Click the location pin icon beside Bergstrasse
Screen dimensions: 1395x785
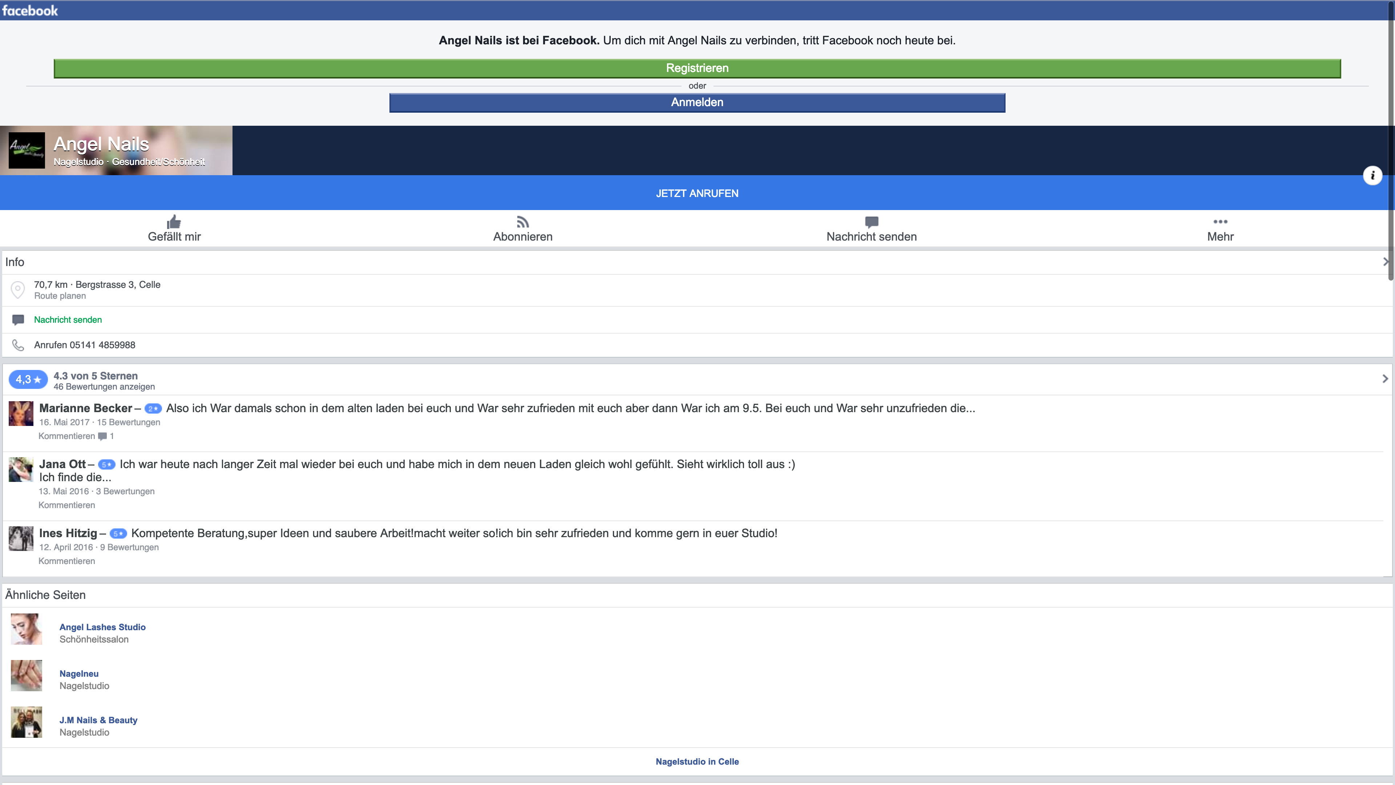(18, 290)
